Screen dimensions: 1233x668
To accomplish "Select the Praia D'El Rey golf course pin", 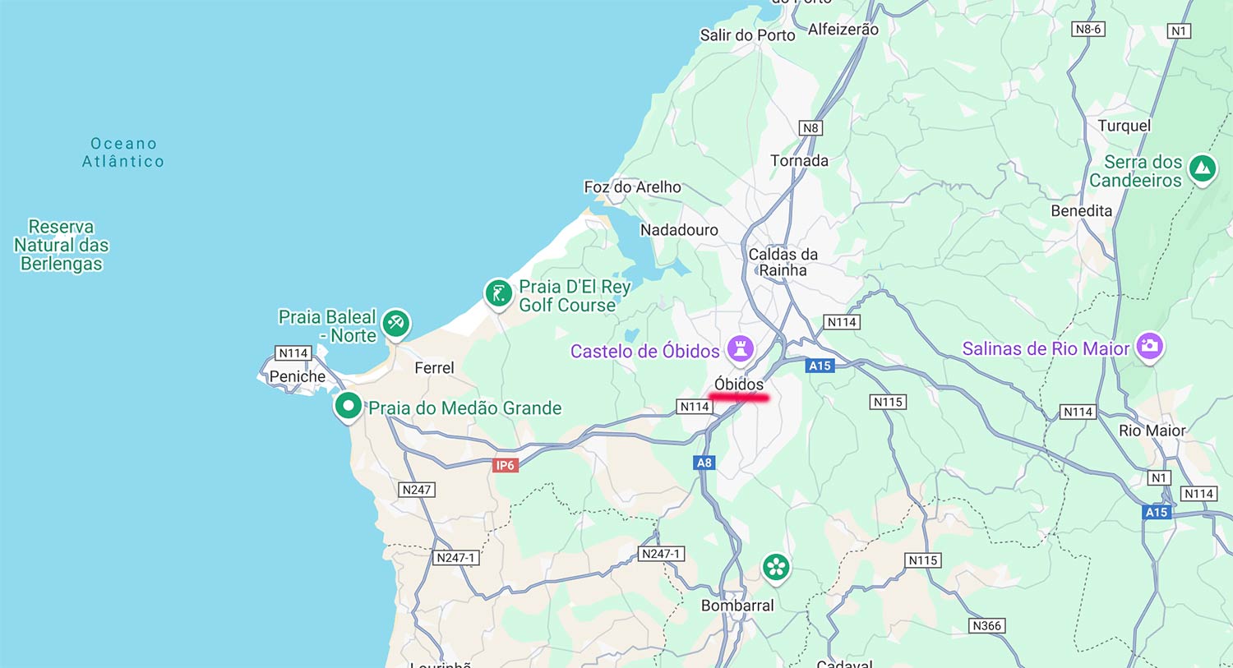I will 498,293.
